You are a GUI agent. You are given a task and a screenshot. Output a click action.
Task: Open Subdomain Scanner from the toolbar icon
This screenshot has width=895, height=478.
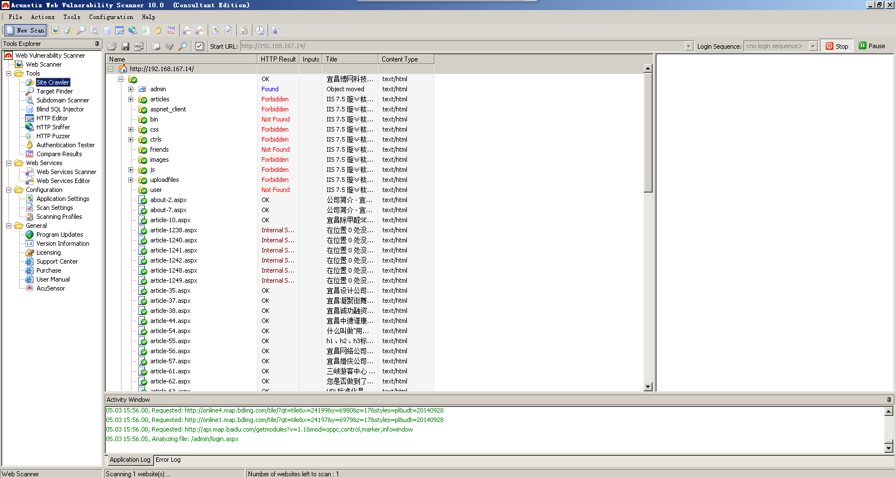(x=94, y=30)
